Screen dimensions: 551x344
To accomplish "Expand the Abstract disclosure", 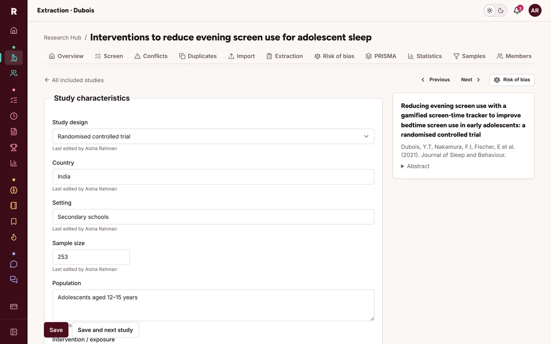I will click(x=415, y=166).
